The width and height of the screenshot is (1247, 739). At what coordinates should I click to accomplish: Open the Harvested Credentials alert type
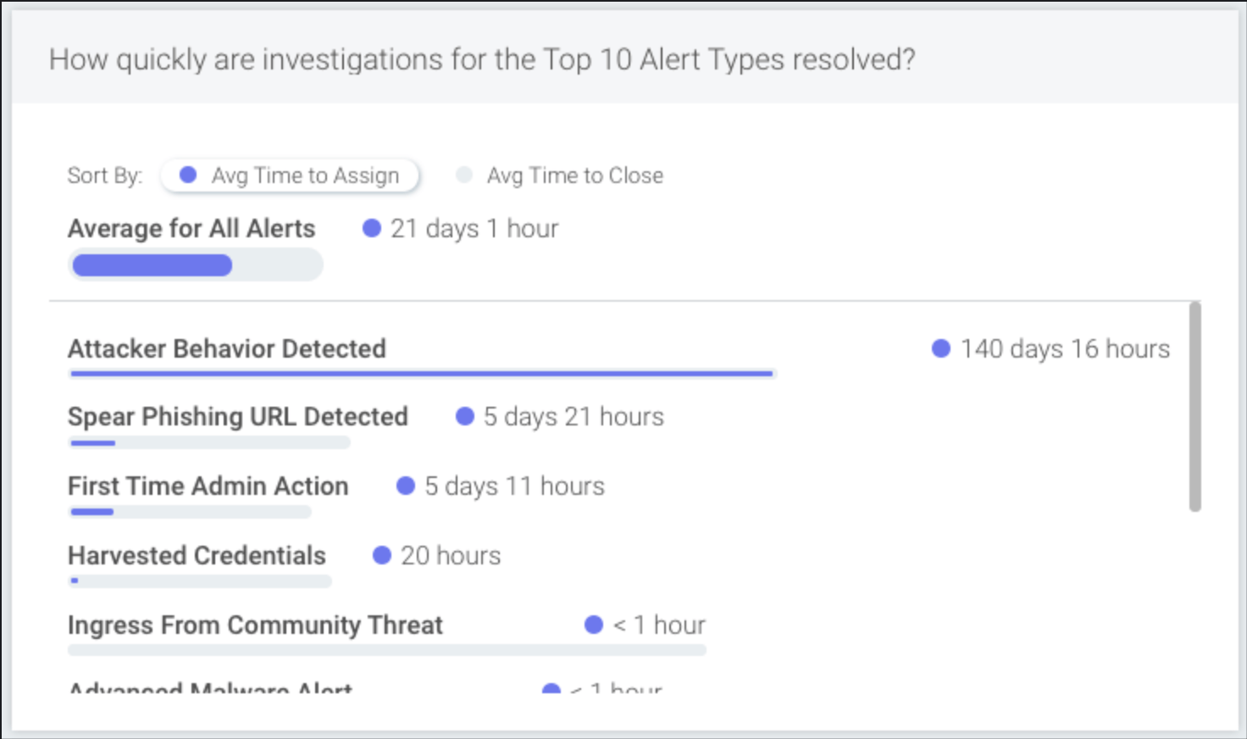coord(197,555)
